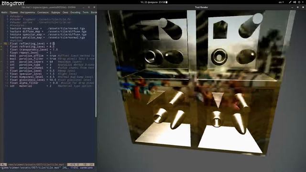Click the texture diffuse_map line
This screenshot has width=306, height=172.
click(x=48, y=32)
